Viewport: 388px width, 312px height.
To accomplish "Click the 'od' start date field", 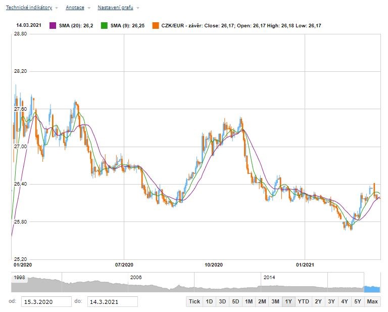I will point(46,301).
